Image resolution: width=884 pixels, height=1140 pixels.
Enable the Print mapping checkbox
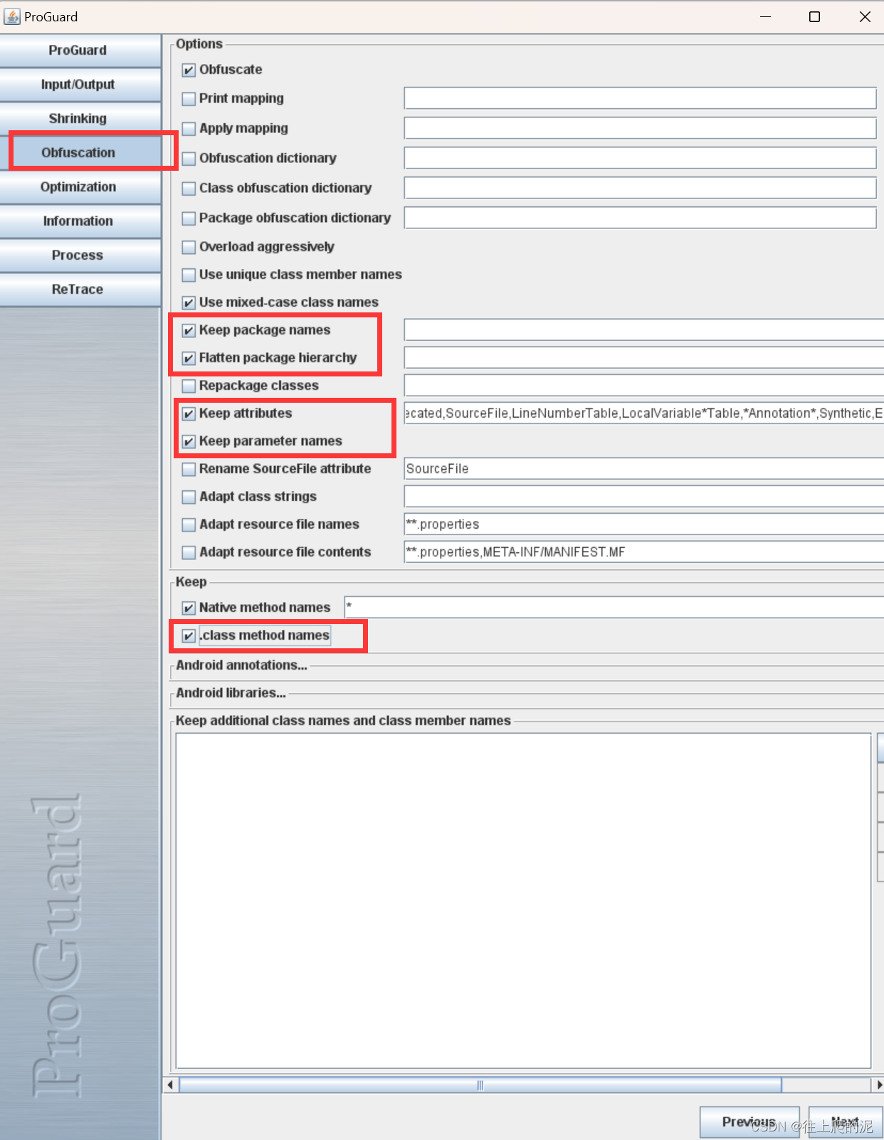click(189, 99)
